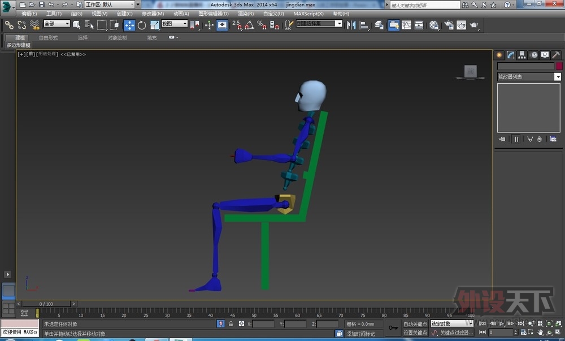Open the Curve Editor
This screenshot has height=341, width=565.
pyautogui.click(x=406, y=25)
